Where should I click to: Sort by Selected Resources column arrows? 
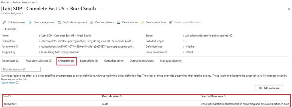[225, 96]
